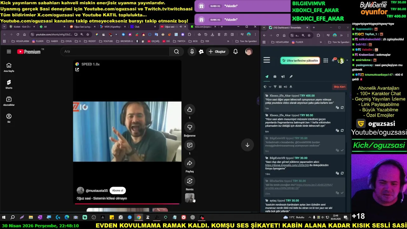Open the TWITCH bookmark folder

click(179, 41)
